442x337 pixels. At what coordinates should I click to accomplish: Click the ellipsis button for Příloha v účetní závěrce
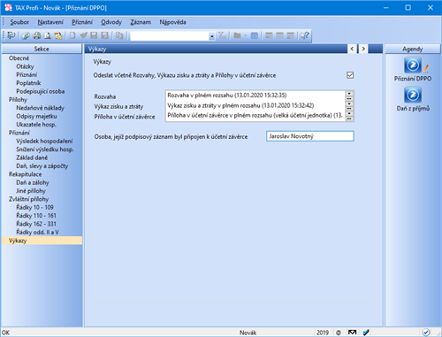(349, 119)
